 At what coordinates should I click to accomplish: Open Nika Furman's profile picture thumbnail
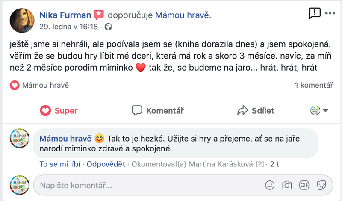pos(22,21)
